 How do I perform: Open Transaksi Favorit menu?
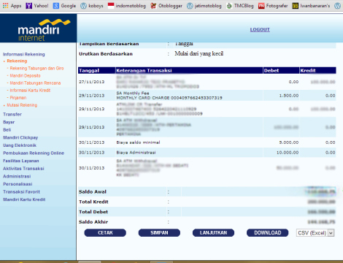(x=21, y=192)
